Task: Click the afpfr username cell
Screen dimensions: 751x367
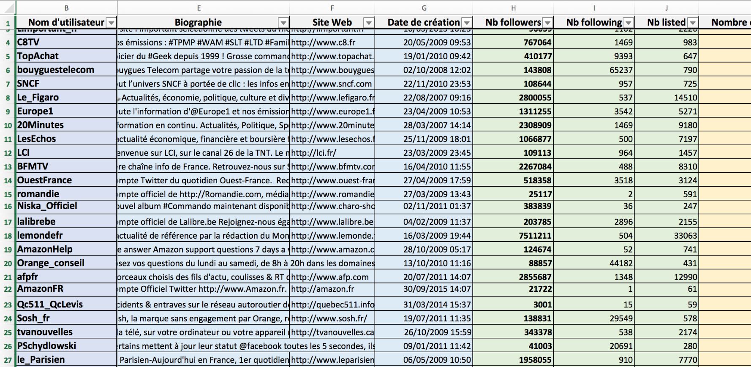Action: click(x=66, y=277)
